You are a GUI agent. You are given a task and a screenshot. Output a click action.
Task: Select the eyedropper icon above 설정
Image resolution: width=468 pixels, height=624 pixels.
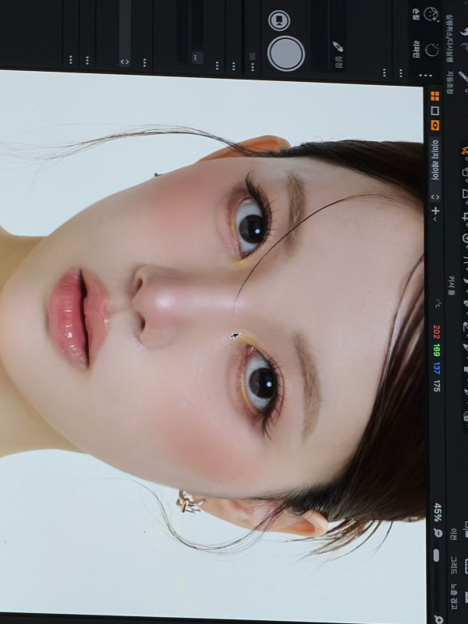pos(338,47)
